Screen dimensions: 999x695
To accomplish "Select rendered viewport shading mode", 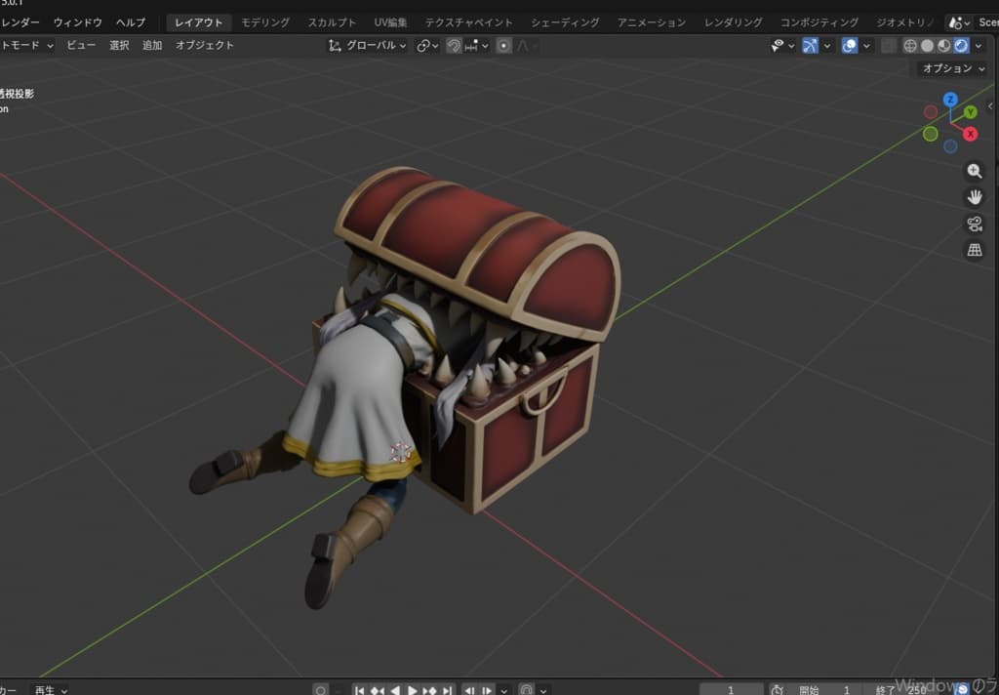I will [x=961, y=46].
